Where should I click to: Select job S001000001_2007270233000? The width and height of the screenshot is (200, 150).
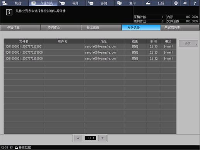[90, 53]
